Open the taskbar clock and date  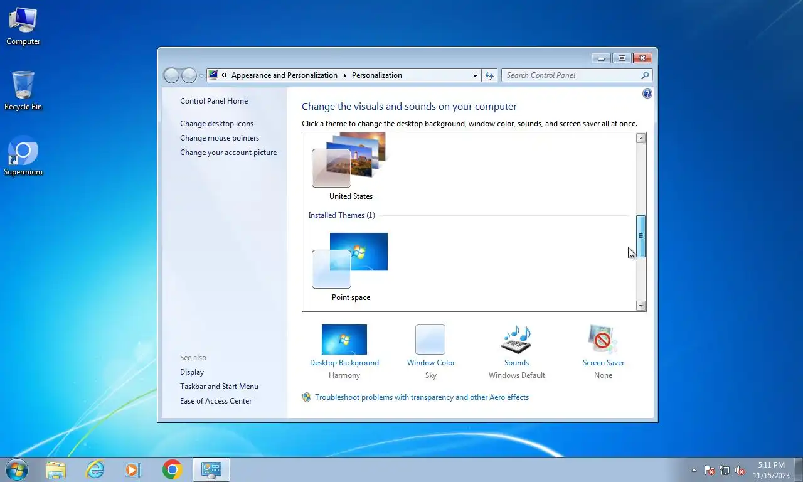tap(771, 470)
